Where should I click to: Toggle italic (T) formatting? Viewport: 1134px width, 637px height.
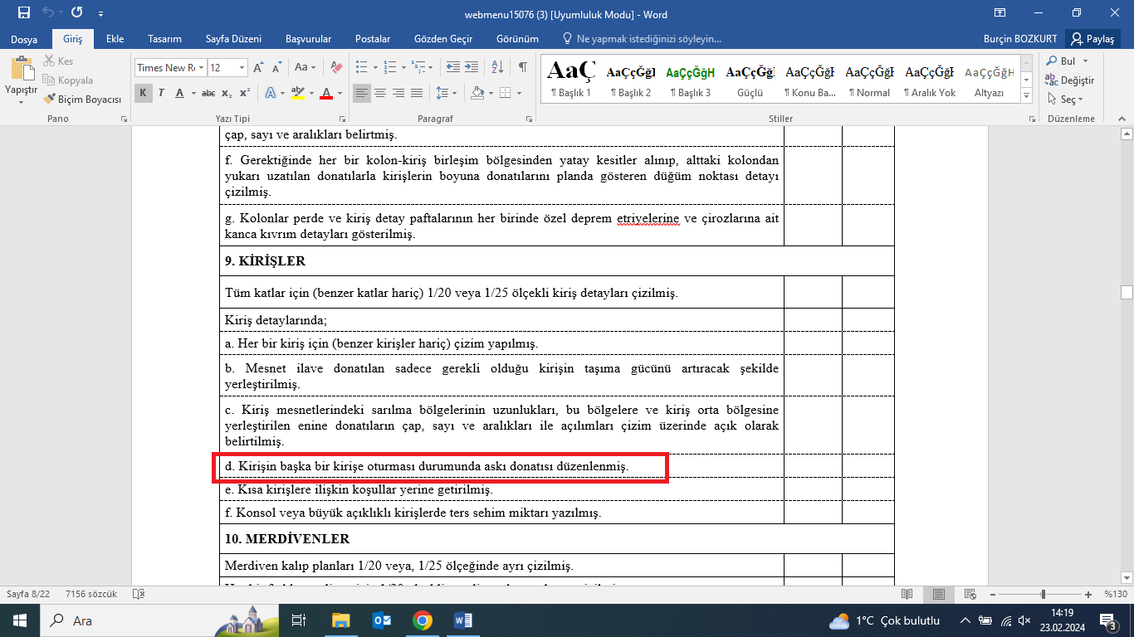point(161,93)
